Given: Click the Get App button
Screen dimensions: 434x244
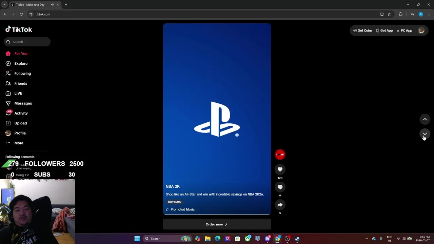Looking at the screenshot, I should coord(384,30).
